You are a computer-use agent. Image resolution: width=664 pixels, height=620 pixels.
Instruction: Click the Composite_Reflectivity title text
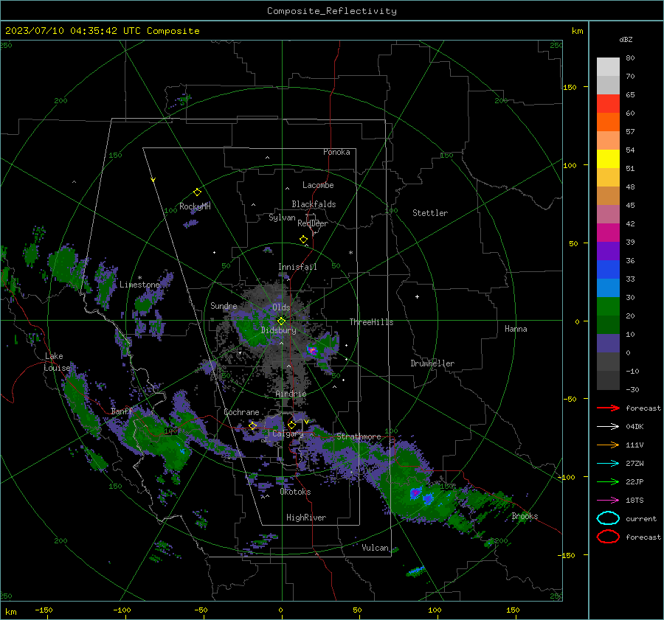point(332,11)
